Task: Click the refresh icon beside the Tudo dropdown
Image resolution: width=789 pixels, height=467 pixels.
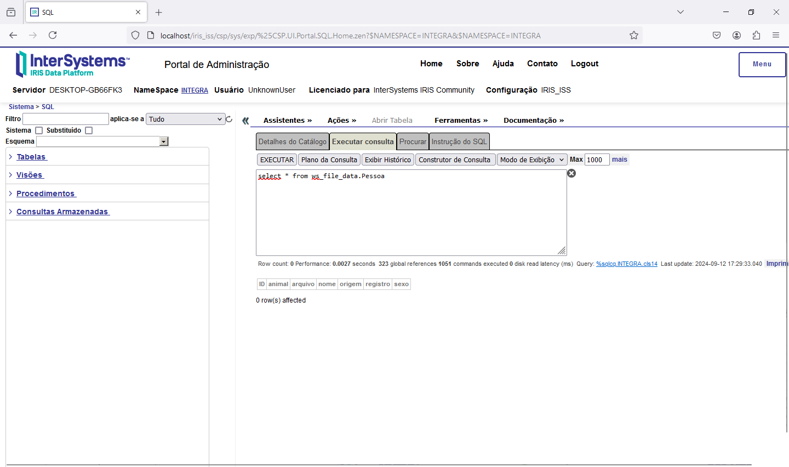Action: pos(229,119)
